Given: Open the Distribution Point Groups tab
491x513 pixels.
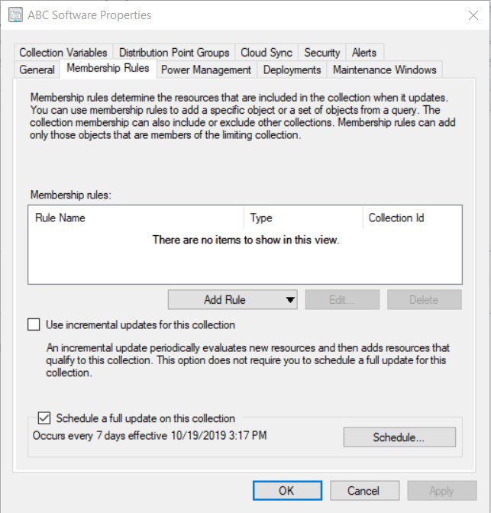Looking at the screenshot, I should coord(174,53).
